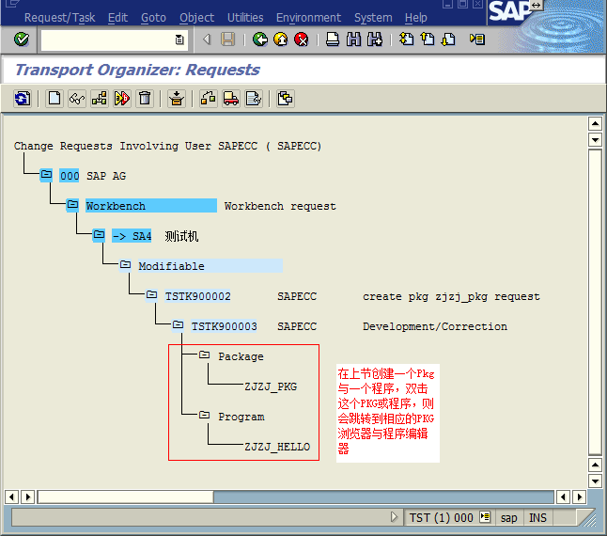Click the status bar system info icon
This screenshot has height=536, width=607.
tap(485, 517)
